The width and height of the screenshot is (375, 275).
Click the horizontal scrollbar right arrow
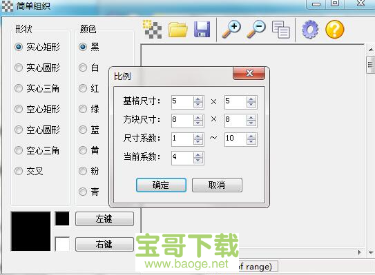click(360, 252)
